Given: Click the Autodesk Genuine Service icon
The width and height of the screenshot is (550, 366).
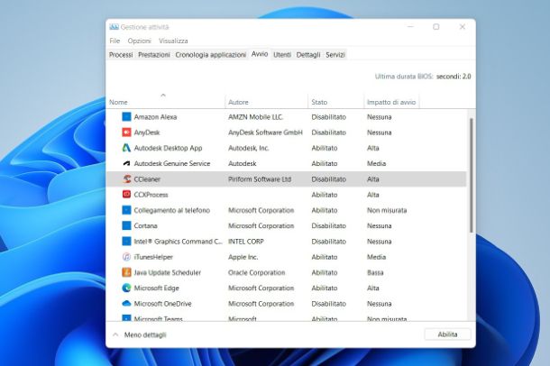Looking at the screenshot, I should [126, 163].
